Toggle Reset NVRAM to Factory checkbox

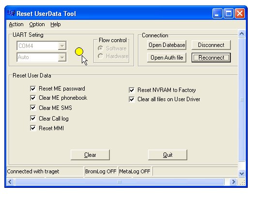point(132,90)
